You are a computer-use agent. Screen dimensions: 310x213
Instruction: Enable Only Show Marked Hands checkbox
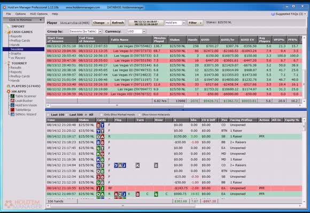[x=102, y=114]
